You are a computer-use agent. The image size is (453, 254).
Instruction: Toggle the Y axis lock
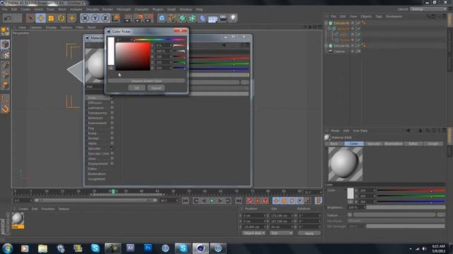coord(95,18)
